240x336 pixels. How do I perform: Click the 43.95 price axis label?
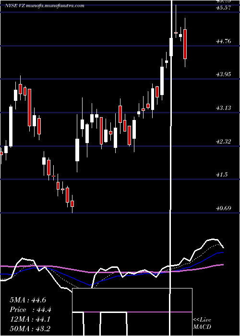click(224, 74)
